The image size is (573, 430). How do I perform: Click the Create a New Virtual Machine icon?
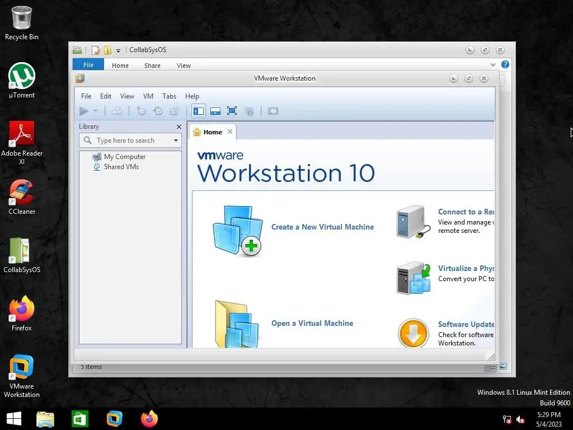(x=237, y=230)
